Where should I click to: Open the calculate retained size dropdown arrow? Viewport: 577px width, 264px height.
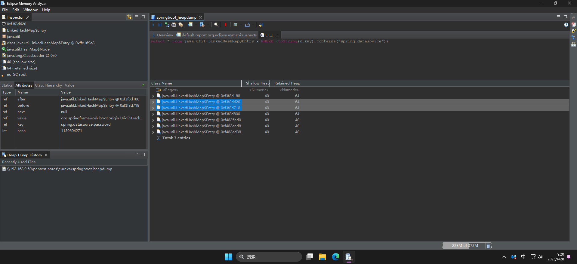[241, 25]
